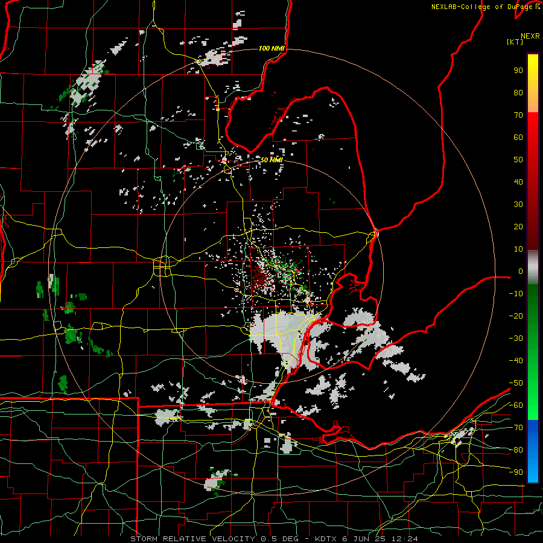Viewport: 543px width, 543px height.
Task: Click the 50 NMI range ring label
Action: pyautogui.click(x=271, y=160)
